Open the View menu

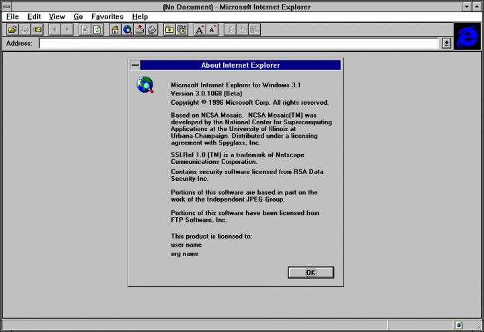[56, 17]
